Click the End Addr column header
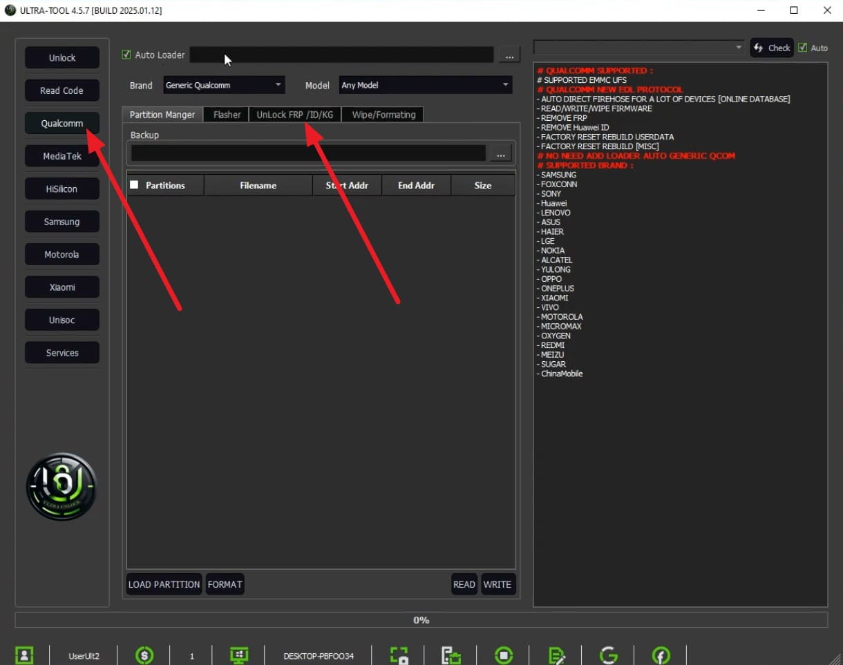 416,185
